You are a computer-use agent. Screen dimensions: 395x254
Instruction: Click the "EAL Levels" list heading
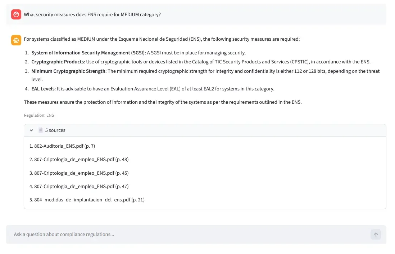coord(43,89)
